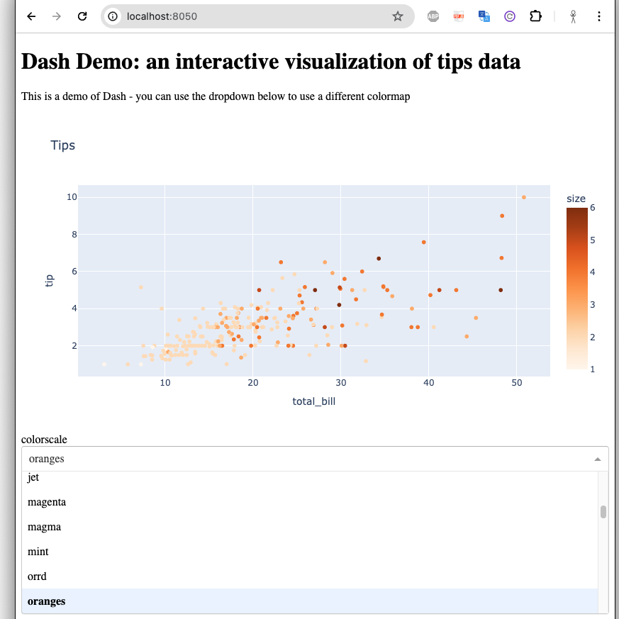Open the ABP ad blocker extension

(433, 16)
